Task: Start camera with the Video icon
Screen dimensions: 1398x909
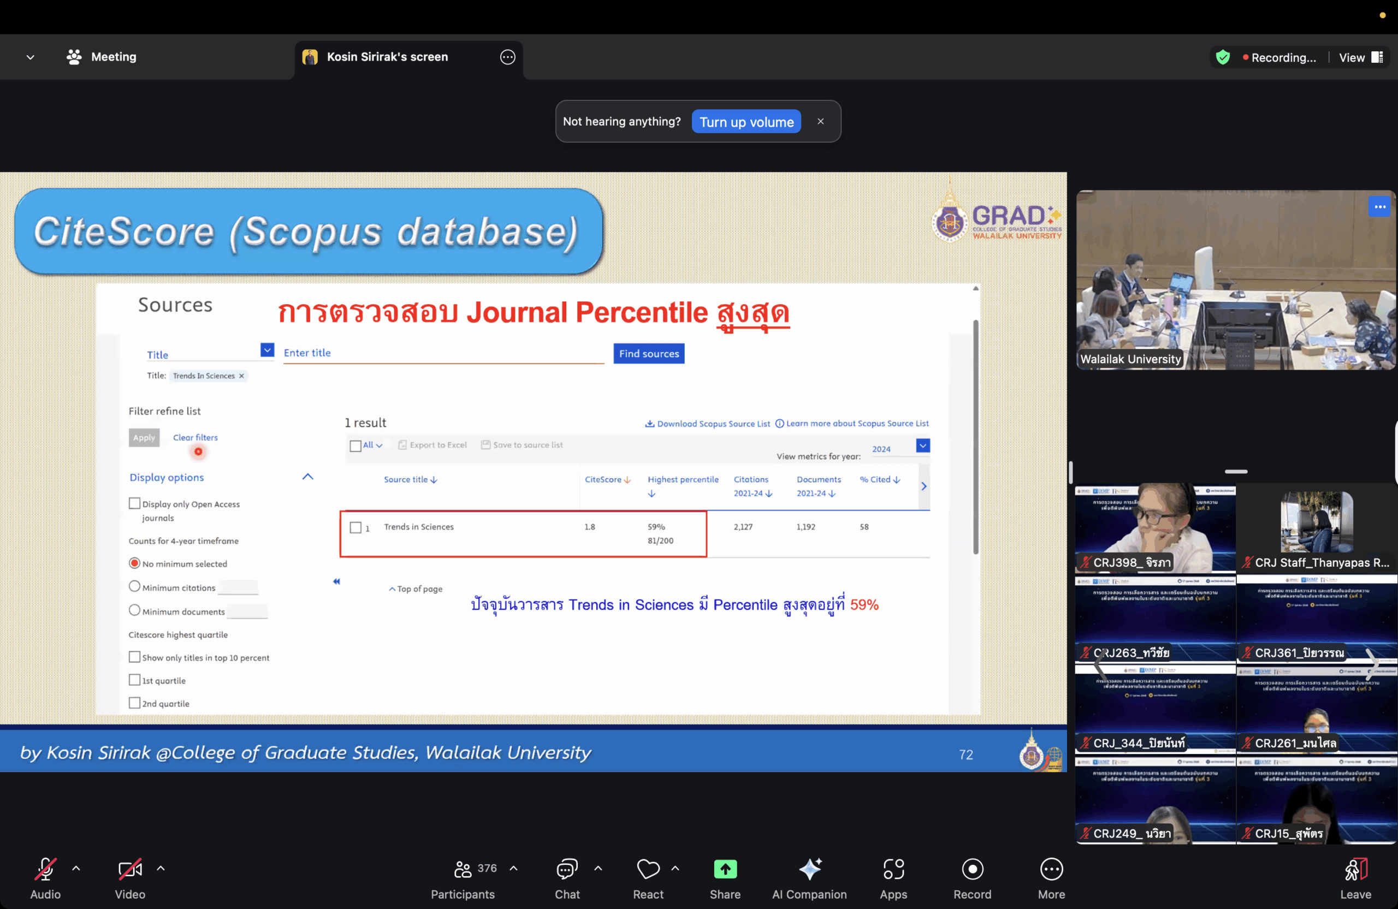Action: tap(130, 869)
